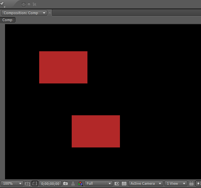The width and height of the screenshot is (201, 188).
Task: Open the Active Camera 3D view dropdown
Action: tap(146, 183)
